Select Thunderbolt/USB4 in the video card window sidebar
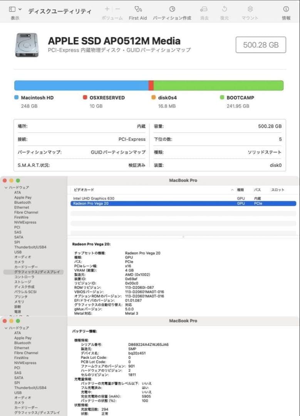This screenshot has width=300, height=416. click(x=30, y=247)
